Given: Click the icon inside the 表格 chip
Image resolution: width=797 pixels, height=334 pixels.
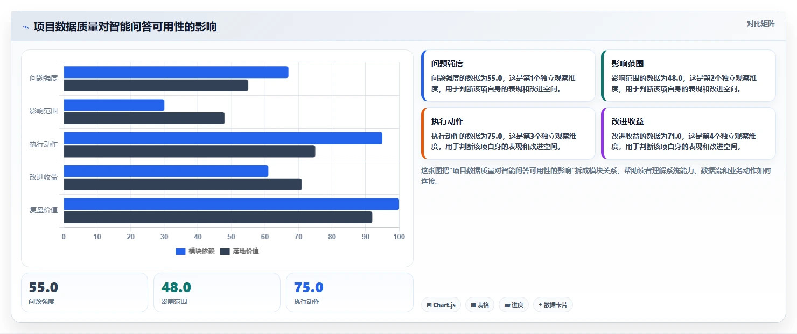Looking at the screenshot, I should [473, 305].
